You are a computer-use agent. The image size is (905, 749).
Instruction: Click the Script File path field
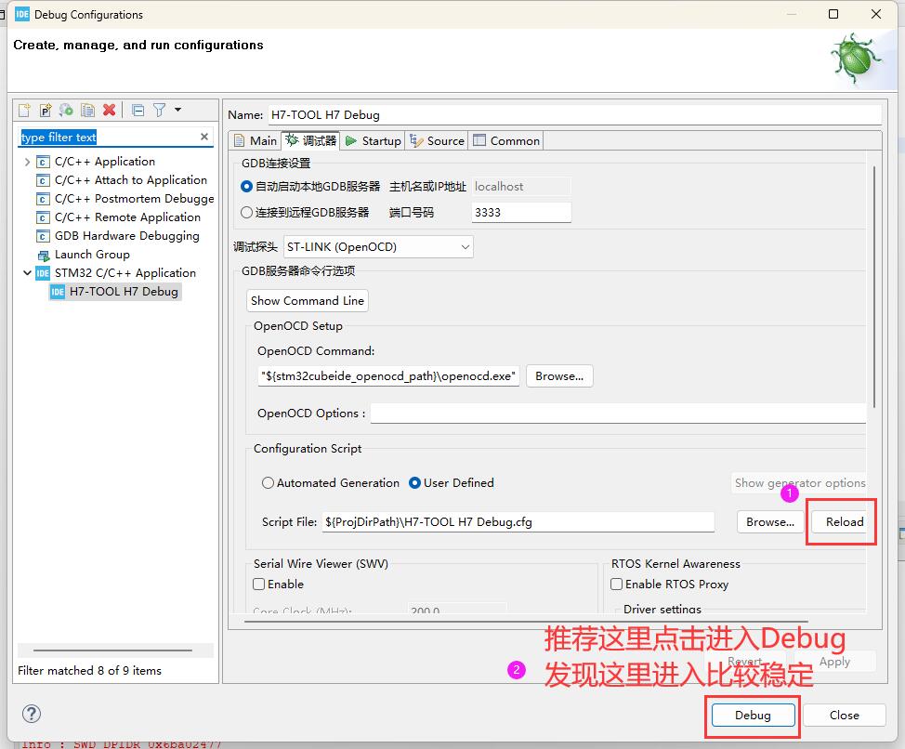[x=518, y=522]
